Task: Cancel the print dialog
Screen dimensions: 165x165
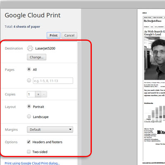Action: pyautogui.click(x=69, y=35)
